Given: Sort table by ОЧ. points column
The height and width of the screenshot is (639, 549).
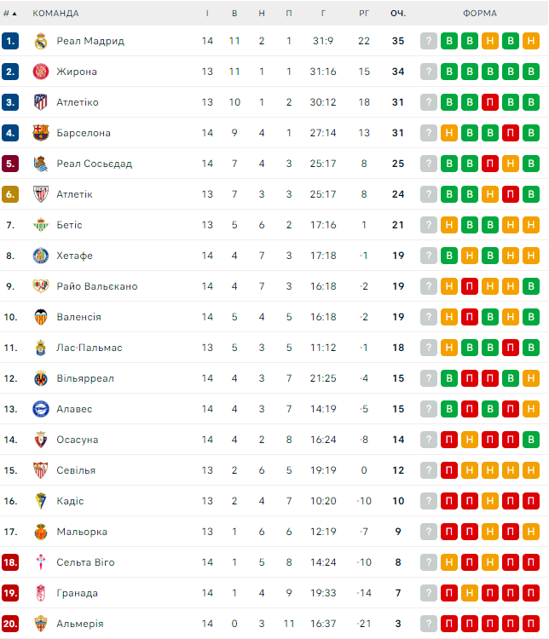Looking at the screenshot, I should (x=398, y=14).
